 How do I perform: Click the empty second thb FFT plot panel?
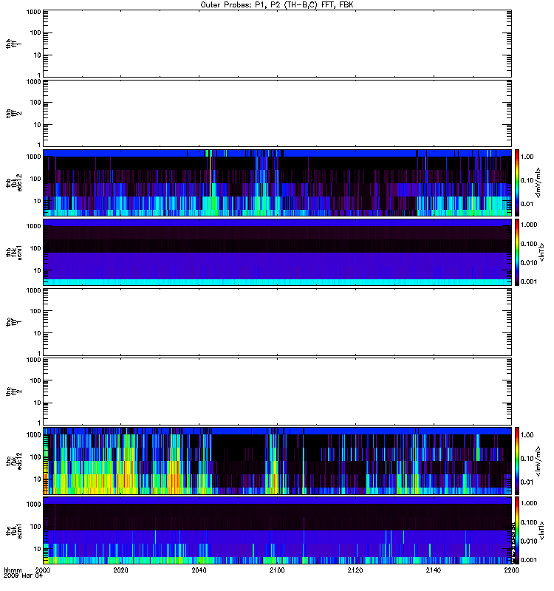pos(277,114)
